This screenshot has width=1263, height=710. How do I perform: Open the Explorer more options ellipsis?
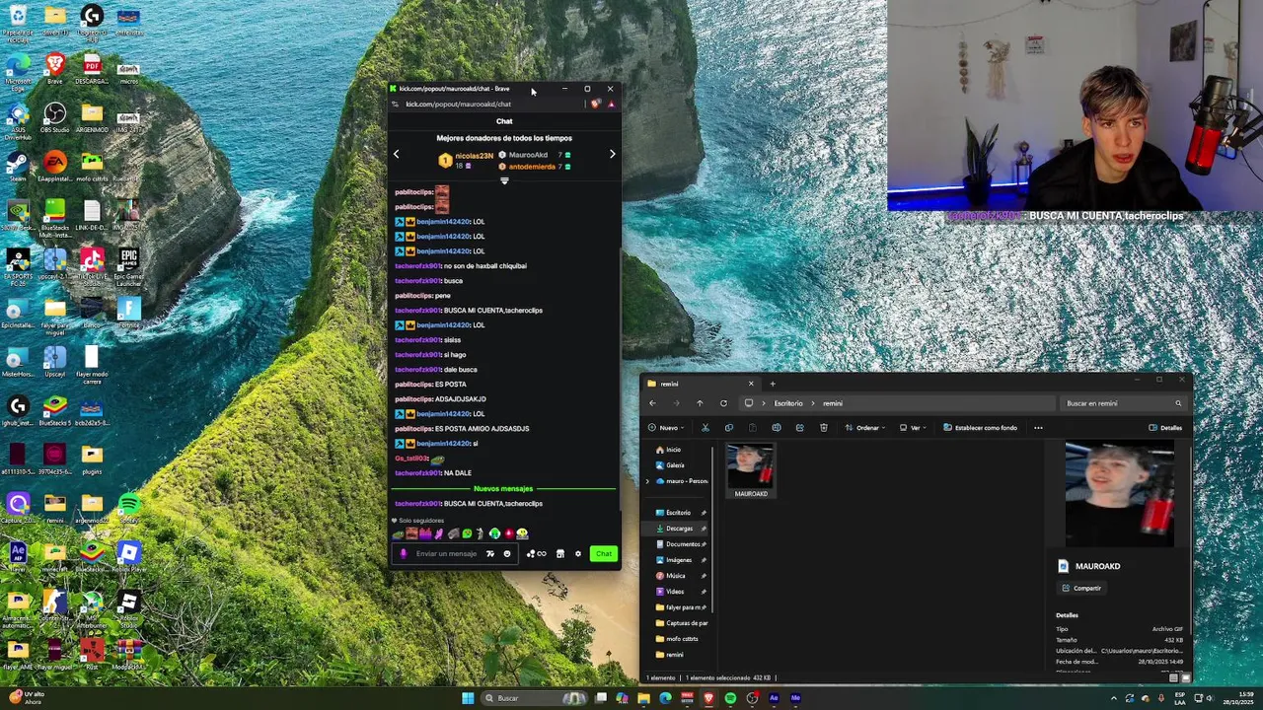pyautogui.click(x=1038, y=428)
